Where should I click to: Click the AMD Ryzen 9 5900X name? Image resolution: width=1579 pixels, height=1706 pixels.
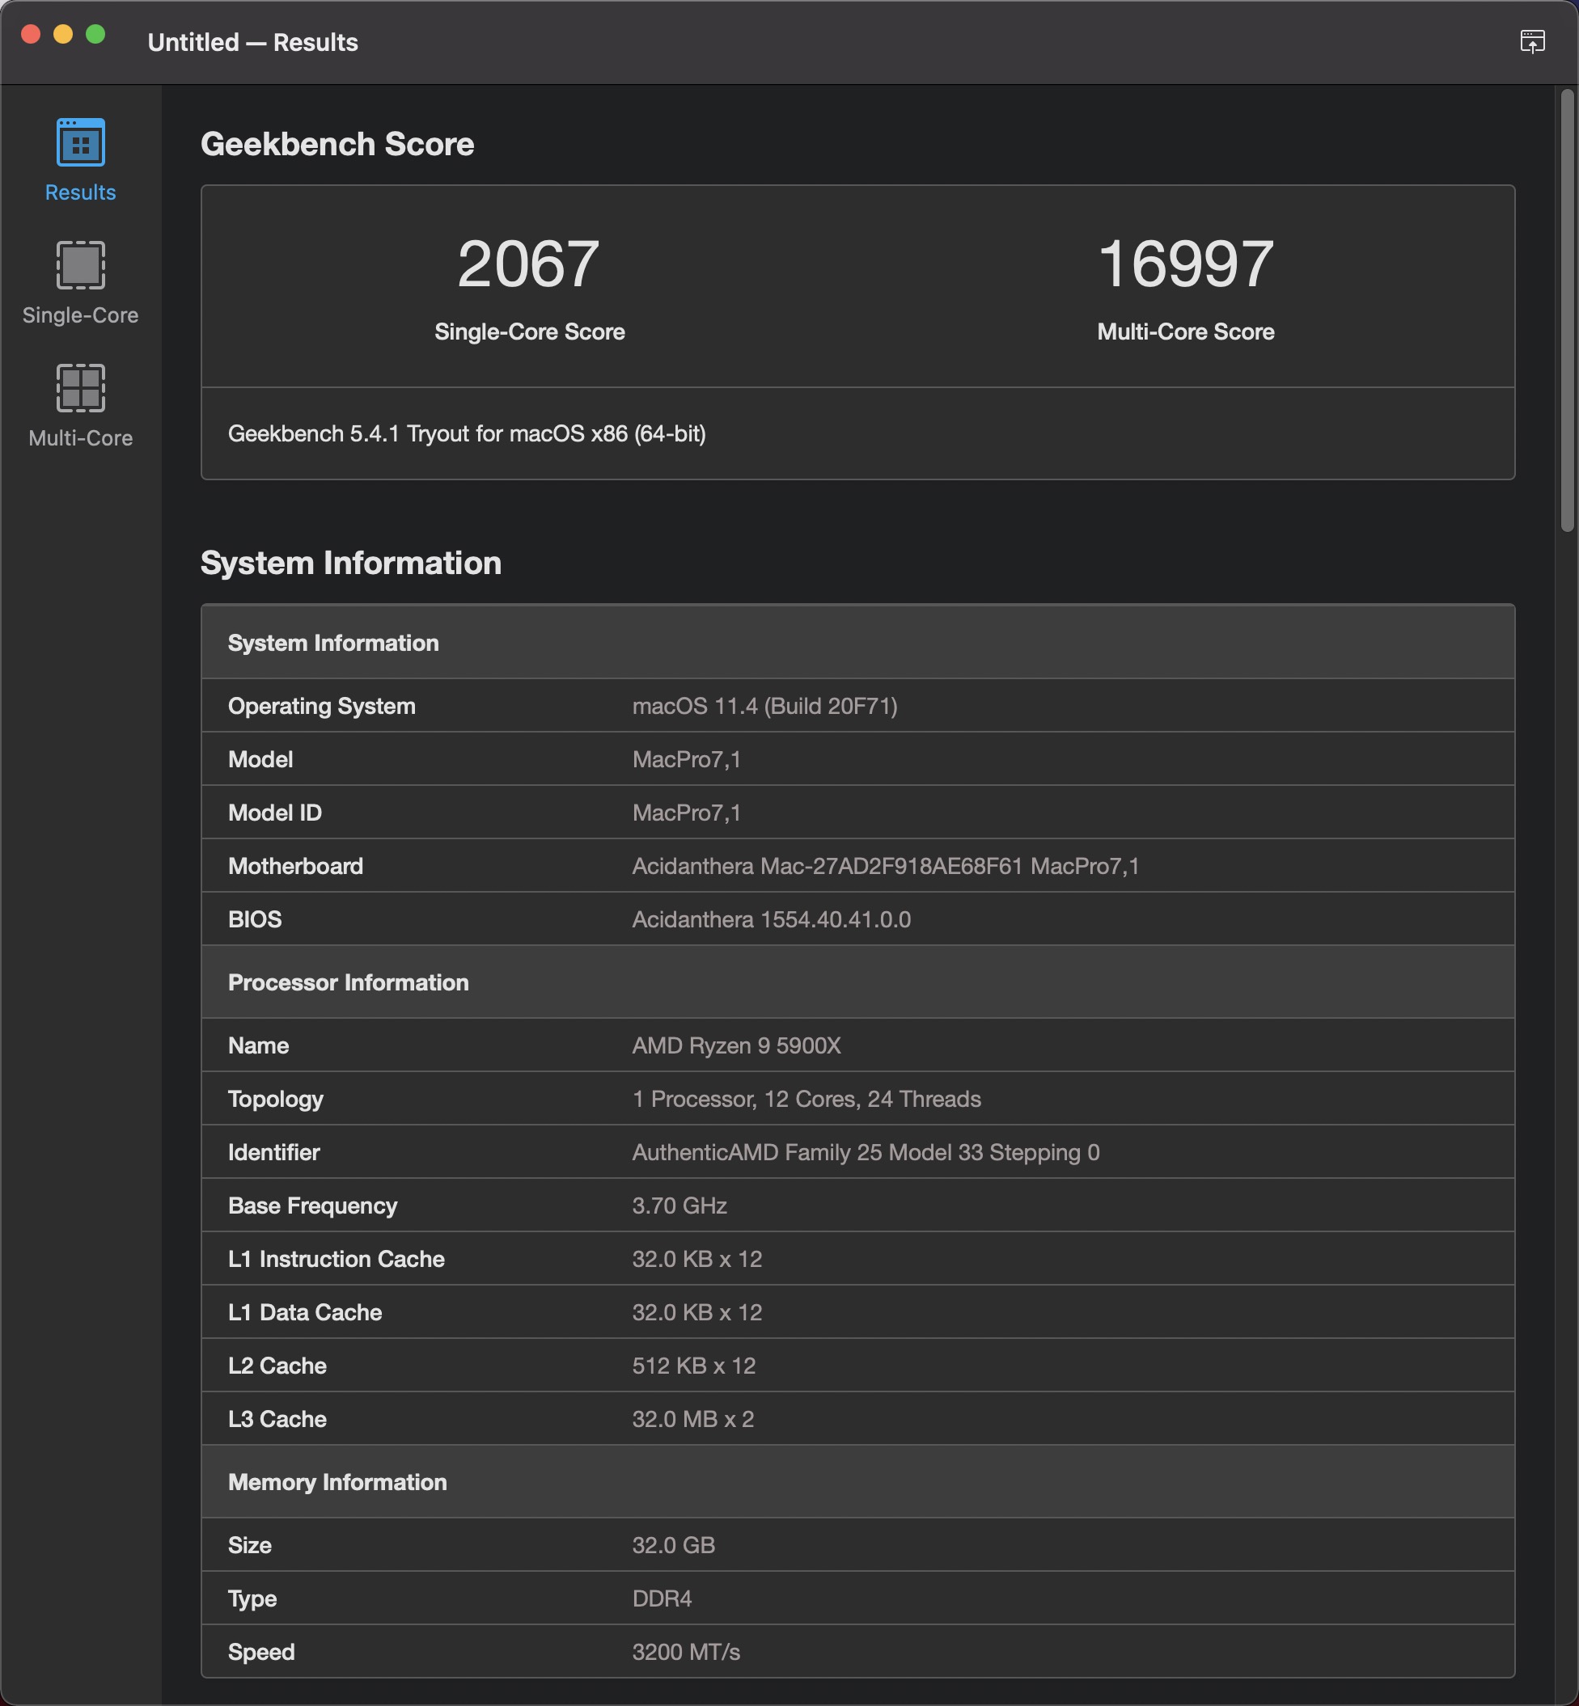coord(735,1045)
